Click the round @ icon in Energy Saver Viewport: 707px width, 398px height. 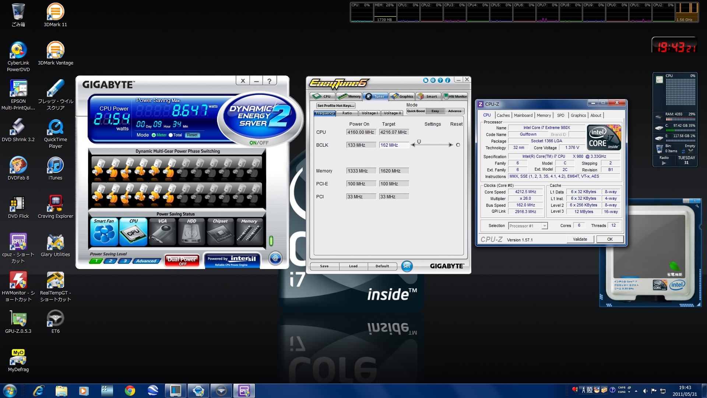click(x=275, y=258)
